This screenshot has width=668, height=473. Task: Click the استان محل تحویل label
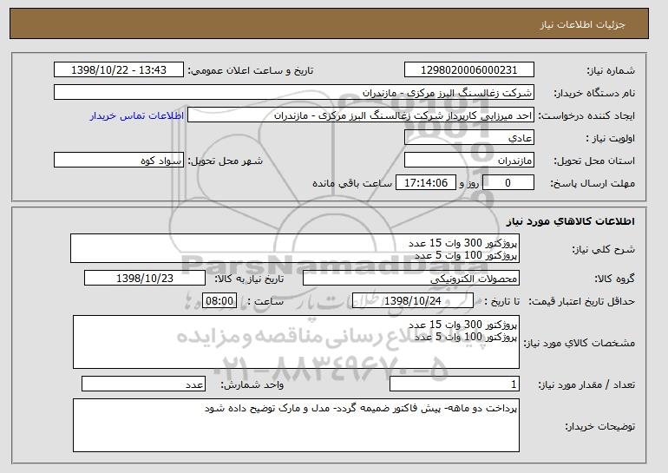(x=594, y=161)
